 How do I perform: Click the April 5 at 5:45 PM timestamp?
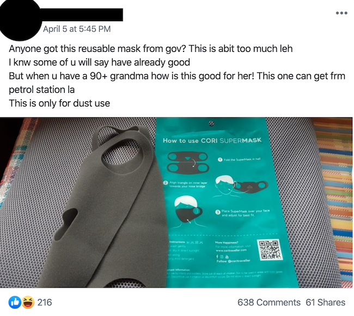(x=77, y=29)
